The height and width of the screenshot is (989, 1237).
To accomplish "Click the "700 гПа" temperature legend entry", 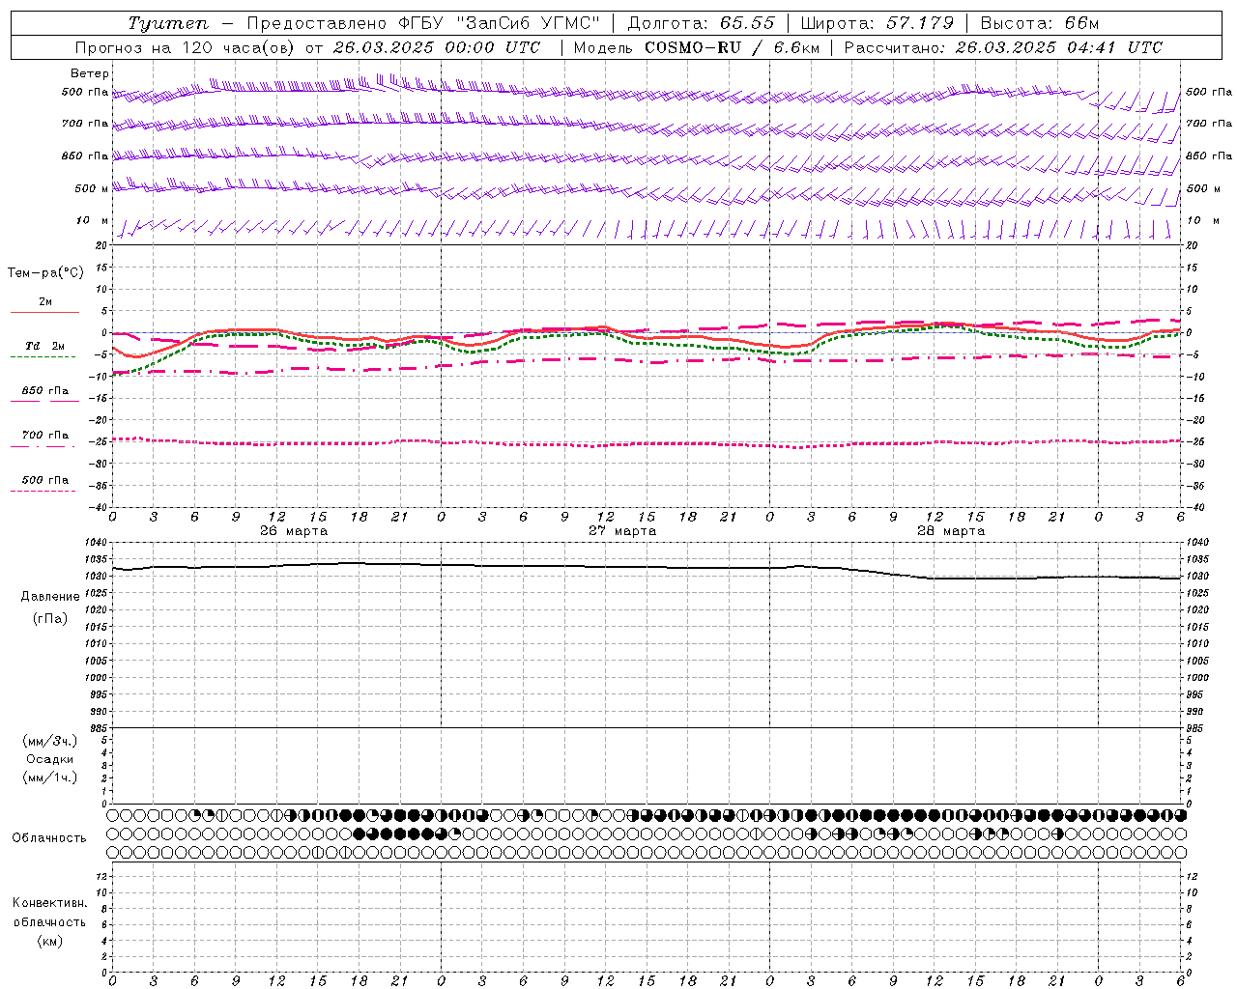I will 45,436.
